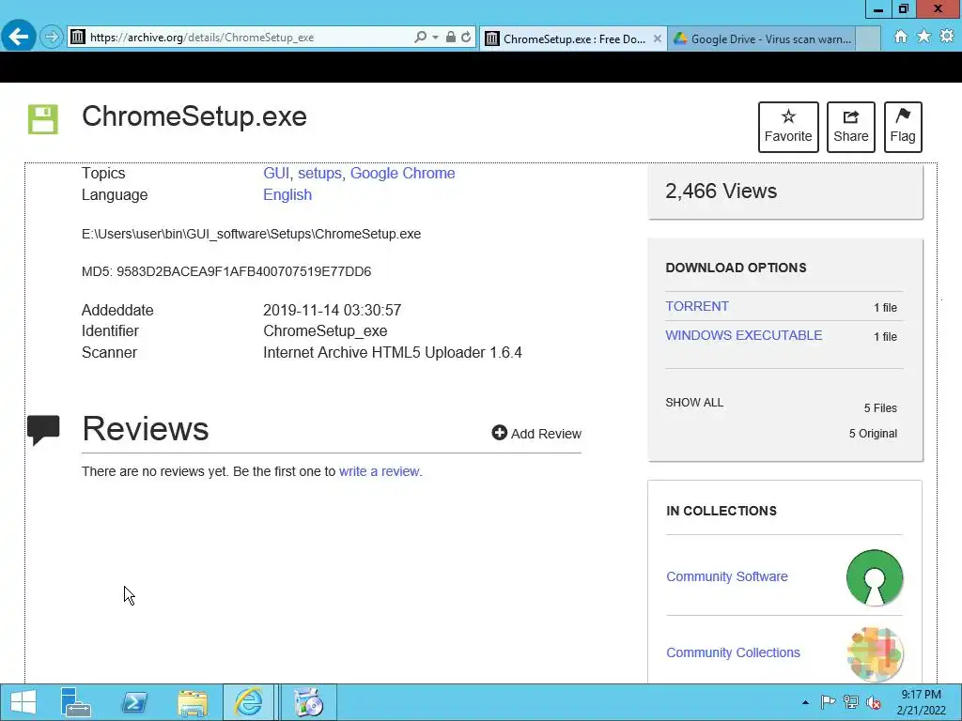Open the Windows Start button
The image size is (962, 721).
click(x=23, y=702)
